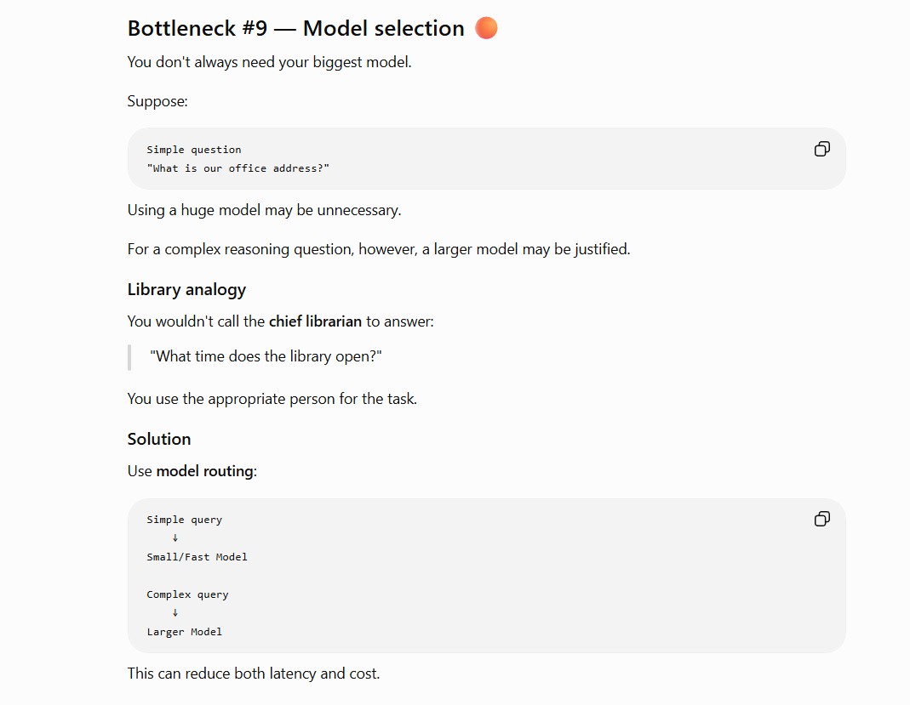910x705 pixels.
Task: Click the "Using a huge model may be unnecessary." sentence
Action: point(264,210)
